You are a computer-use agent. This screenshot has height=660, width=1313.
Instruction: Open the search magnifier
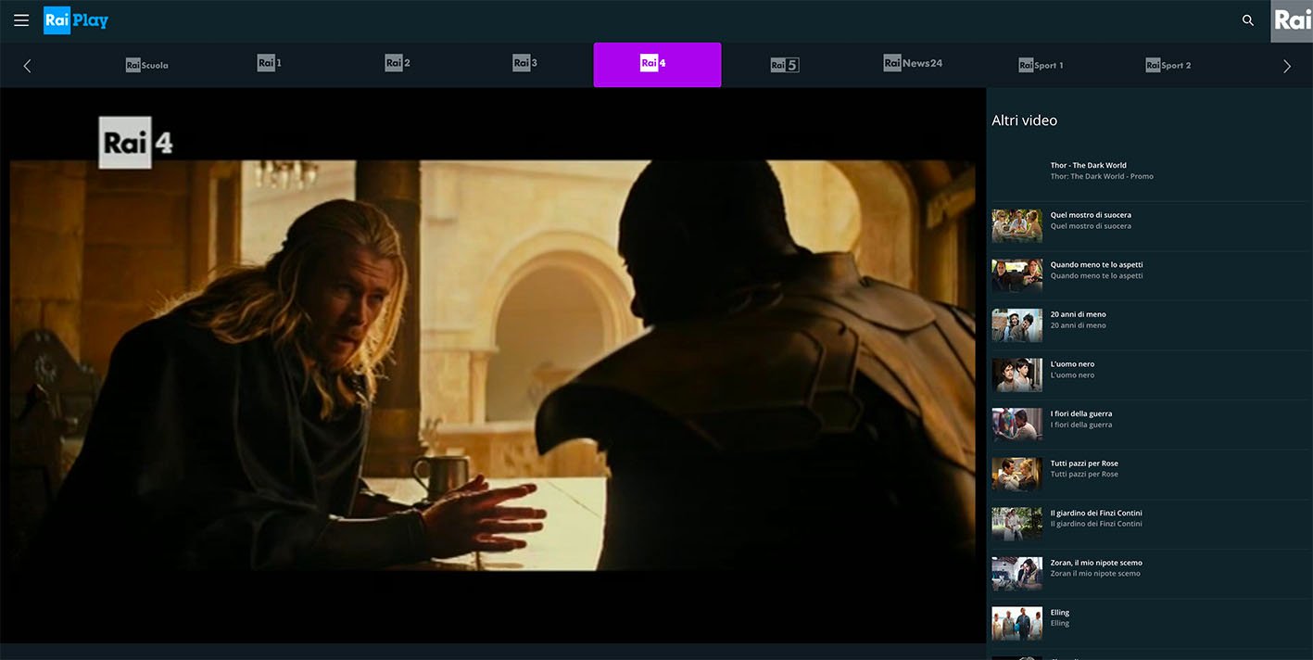coord(1248,20)
